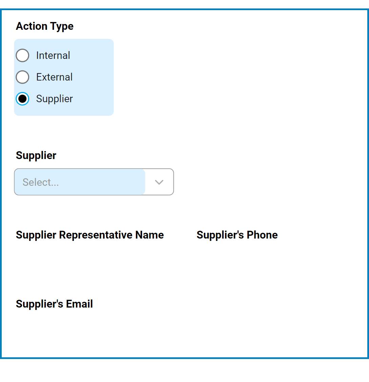Select the Internal radio button

click(x=22, y=55)
